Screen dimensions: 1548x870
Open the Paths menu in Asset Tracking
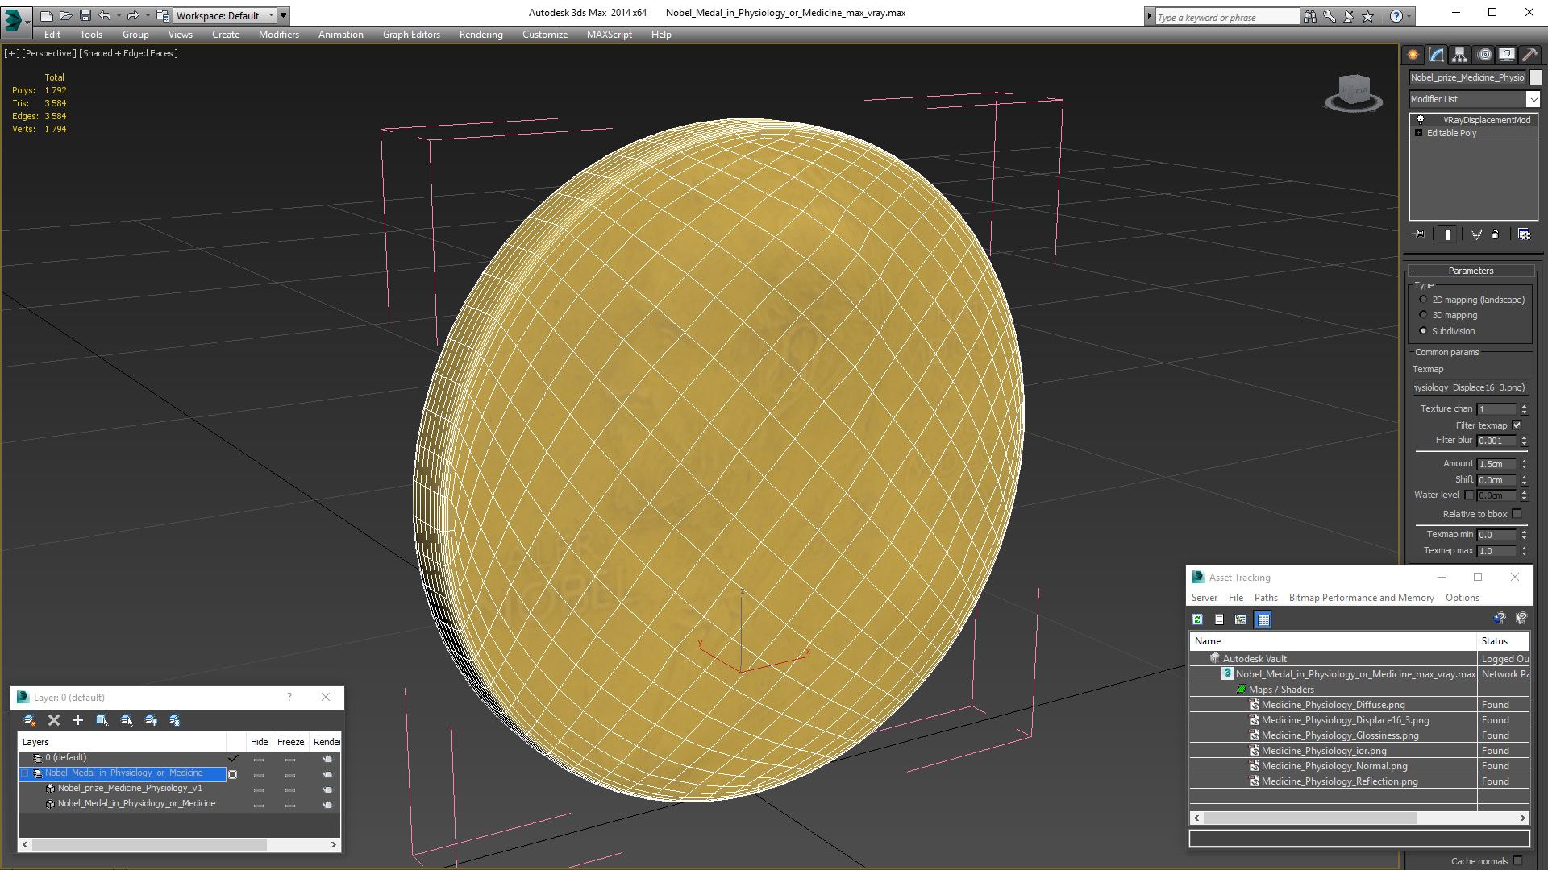pos(1266,598)
